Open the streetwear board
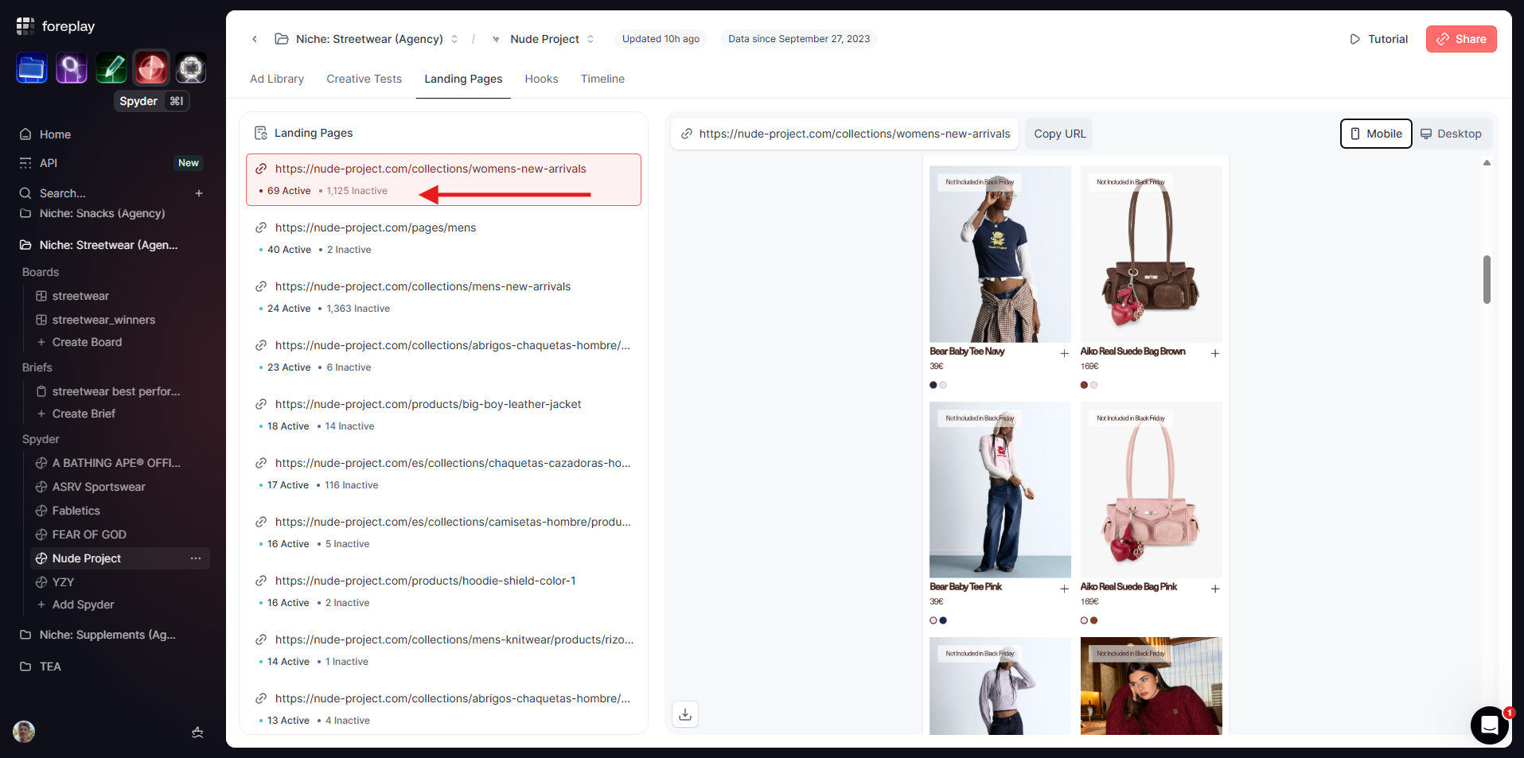 point(80,296)
